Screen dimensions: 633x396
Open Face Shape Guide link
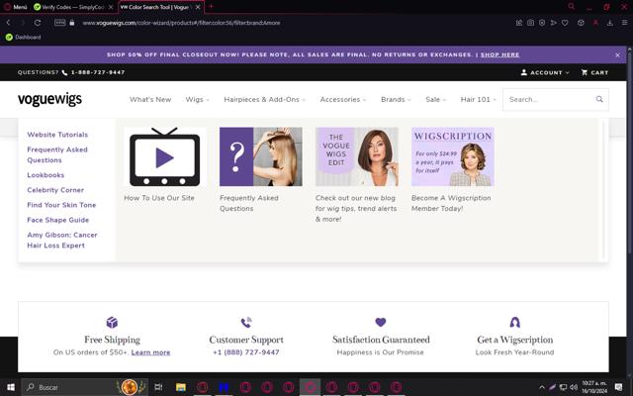[x=57, y=220]
